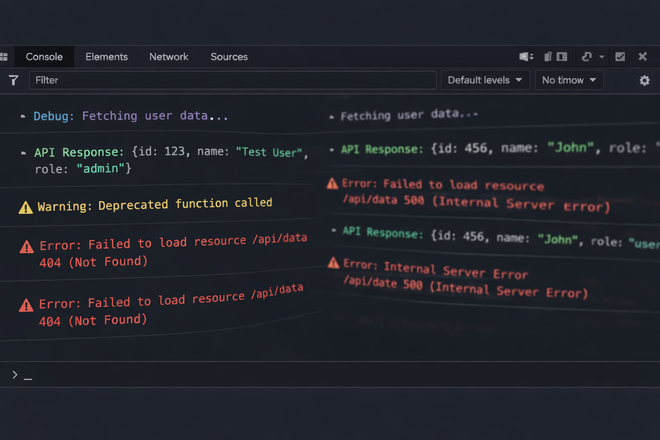Switch to the Network tab

pos(168,57)
